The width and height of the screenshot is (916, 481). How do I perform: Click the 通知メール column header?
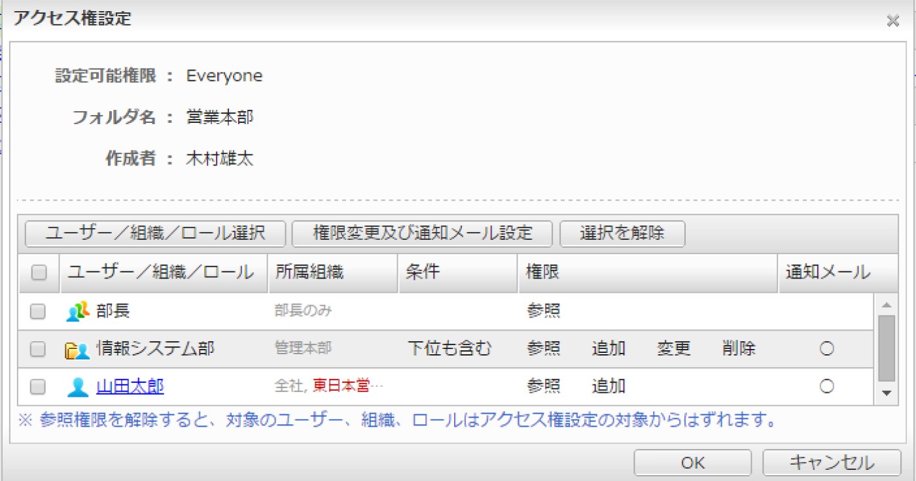[x=837, y=273]
